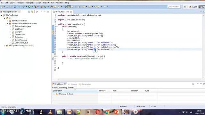
Task: Close the UserChoice.java editor tab
Action: (71, 11)
